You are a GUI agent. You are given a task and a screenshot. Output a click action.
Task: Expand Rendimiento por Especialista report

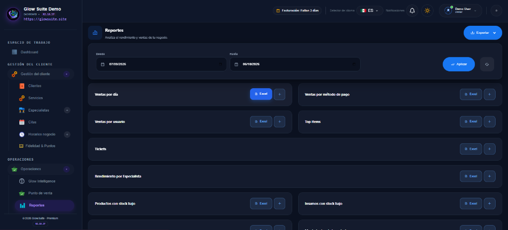point(490,176)
